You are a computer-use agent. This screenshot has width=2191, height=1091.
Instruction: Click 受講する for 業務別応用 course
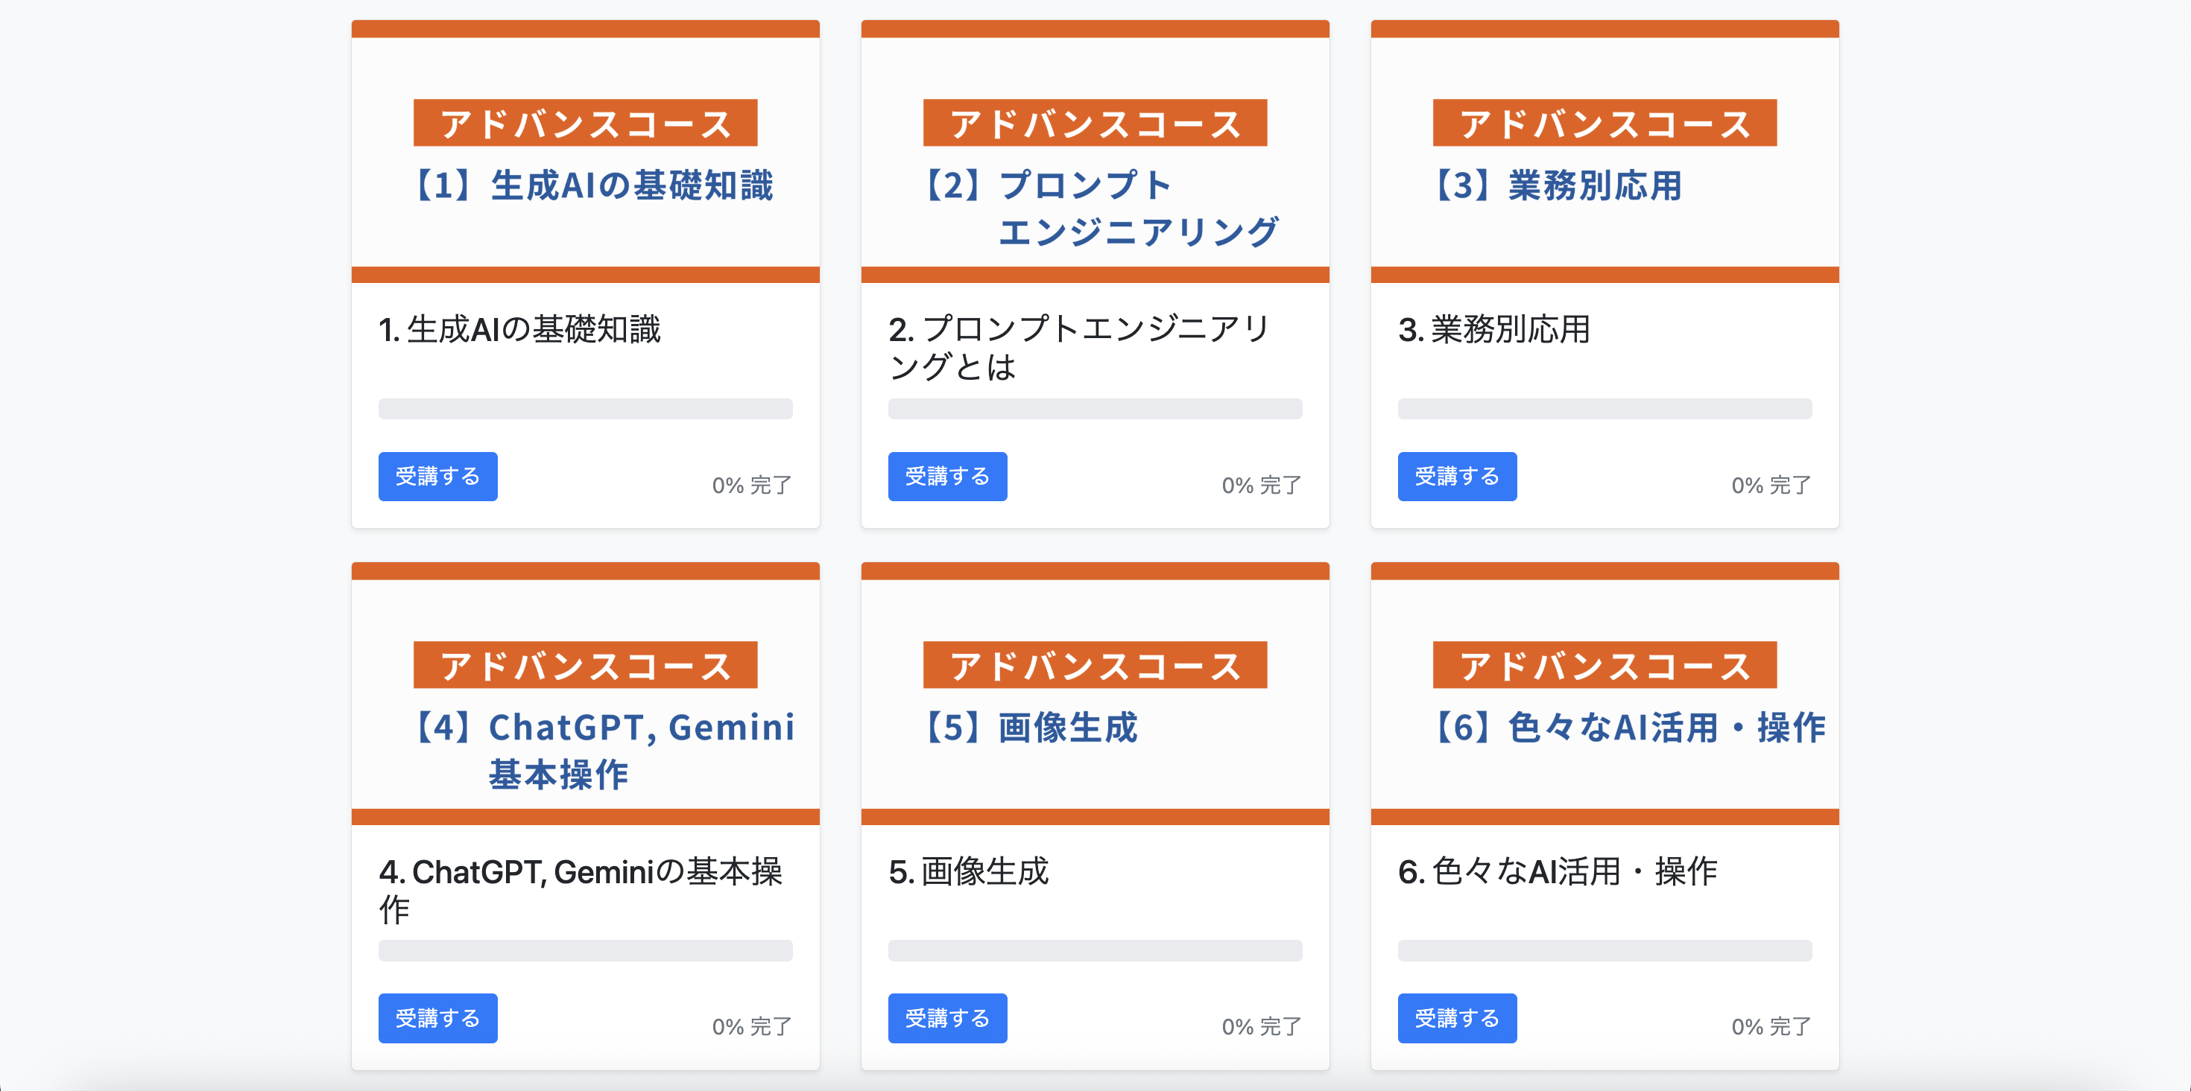coord(1456,477)
